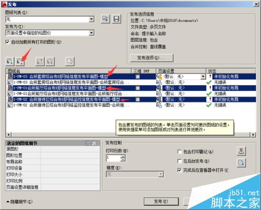Click the page setup icon for 1-FW-01 模型
The image size is (261, 210).
pos(159,88)
